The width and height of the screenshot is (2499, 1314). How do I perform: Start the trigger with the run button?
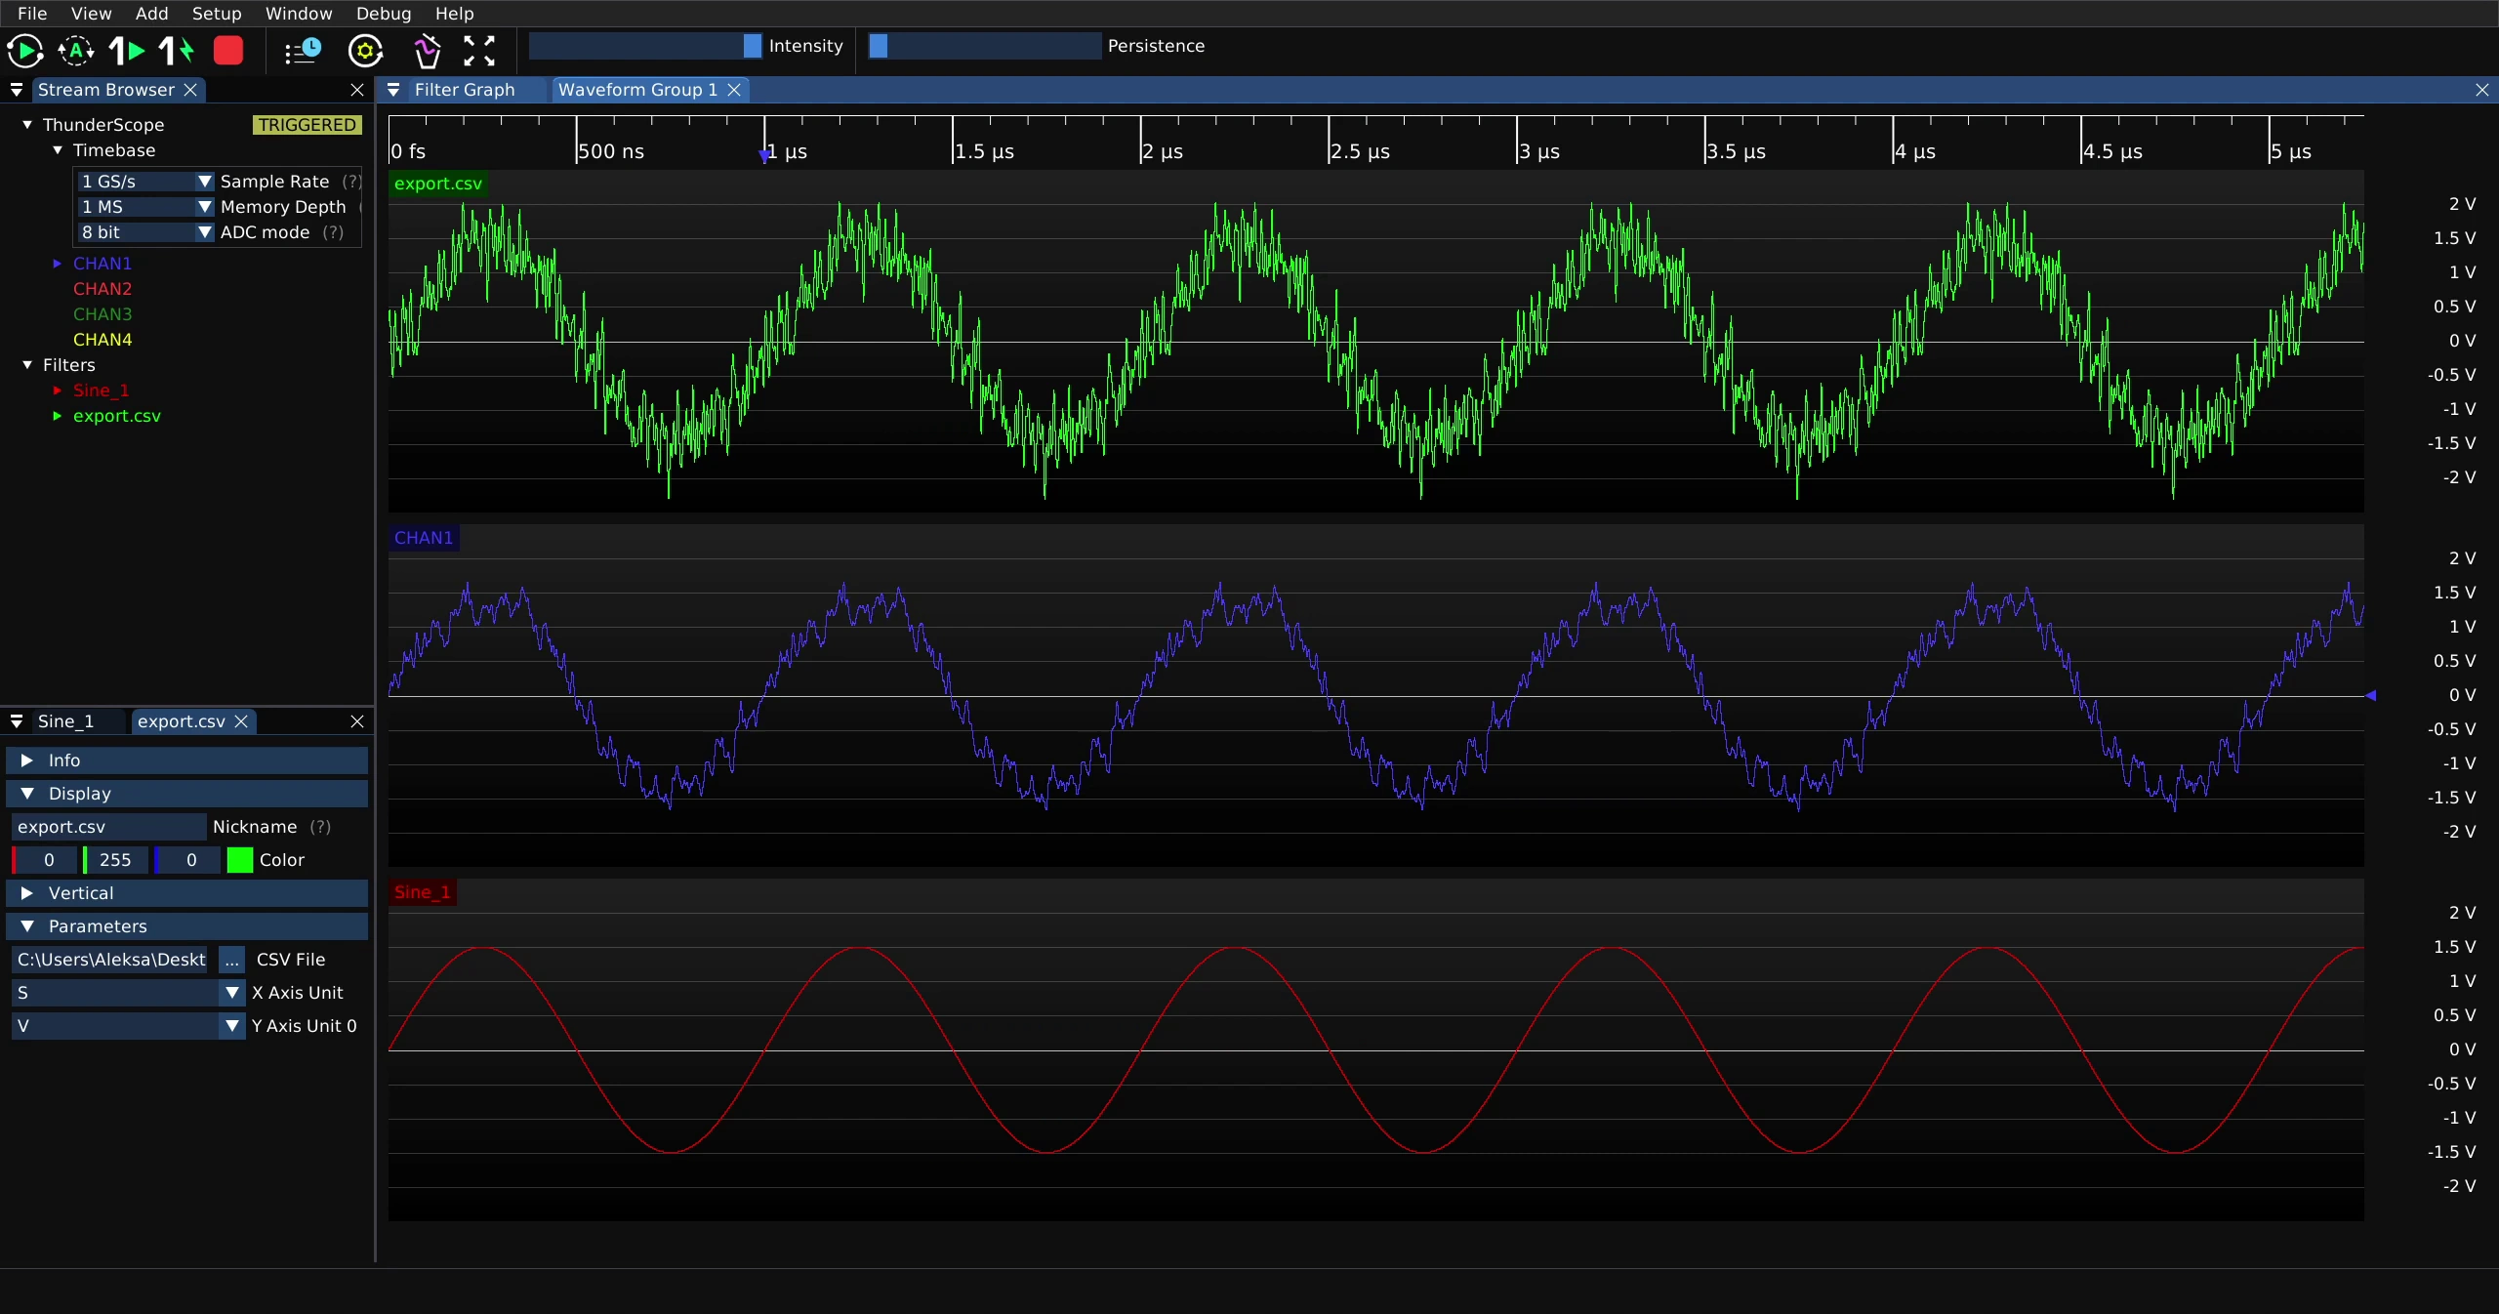point(25,51)
